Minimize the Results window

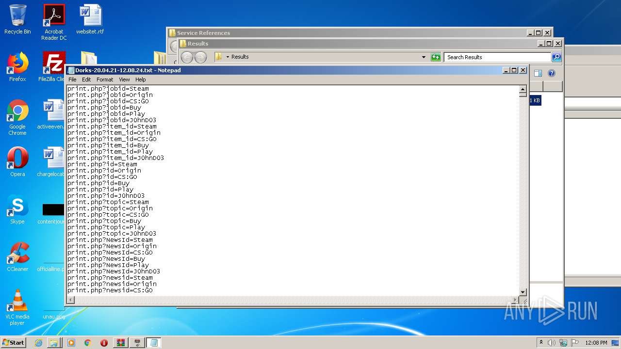[541, 44]
